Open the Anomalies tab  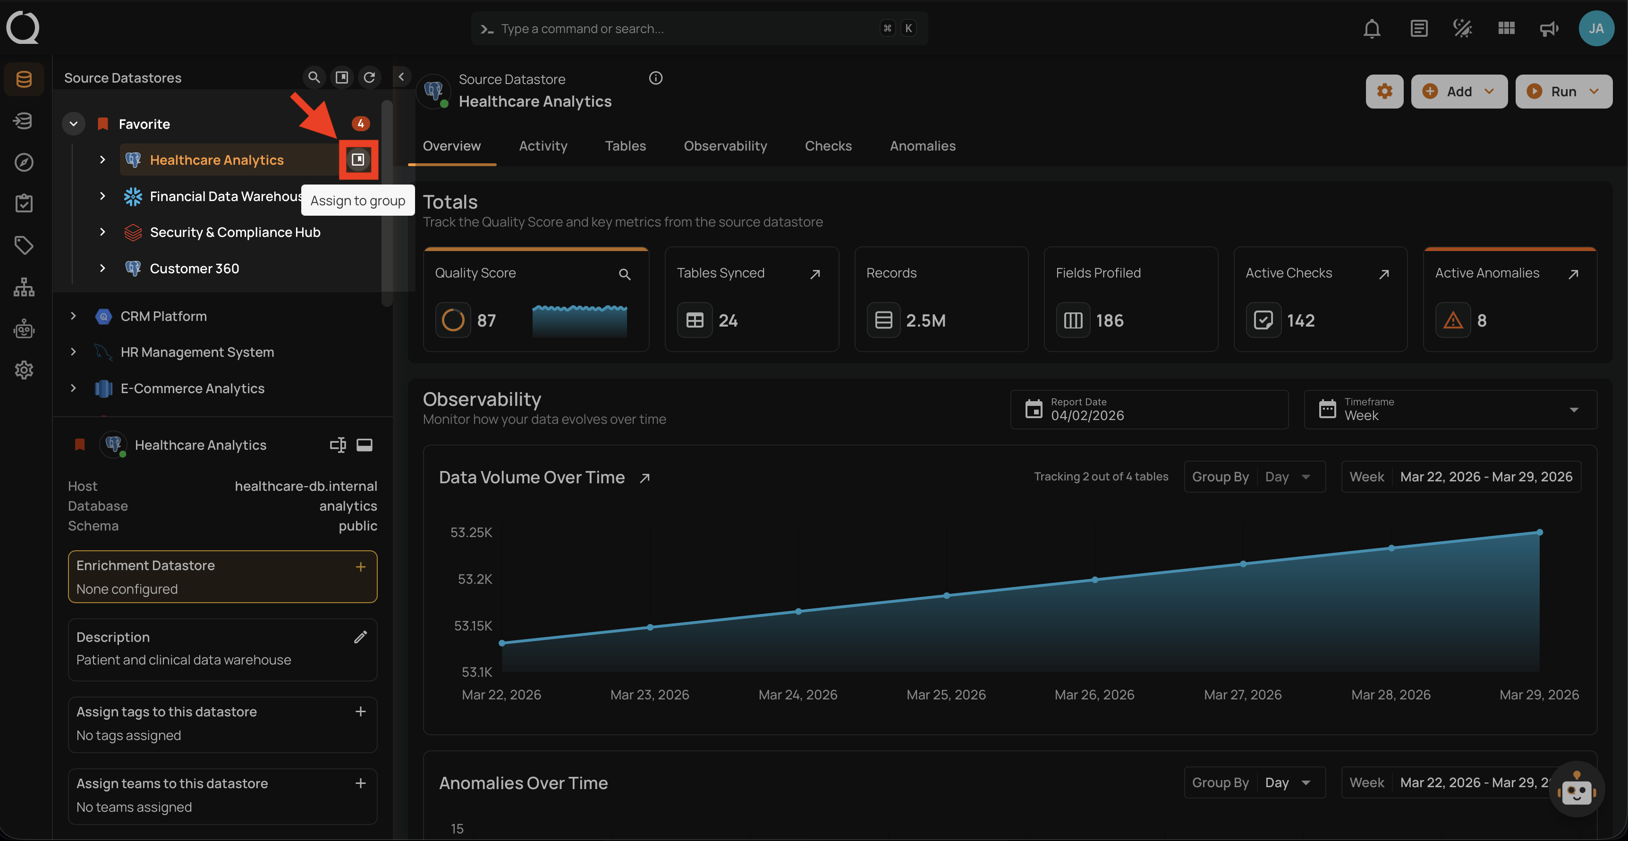click(922, 146)
